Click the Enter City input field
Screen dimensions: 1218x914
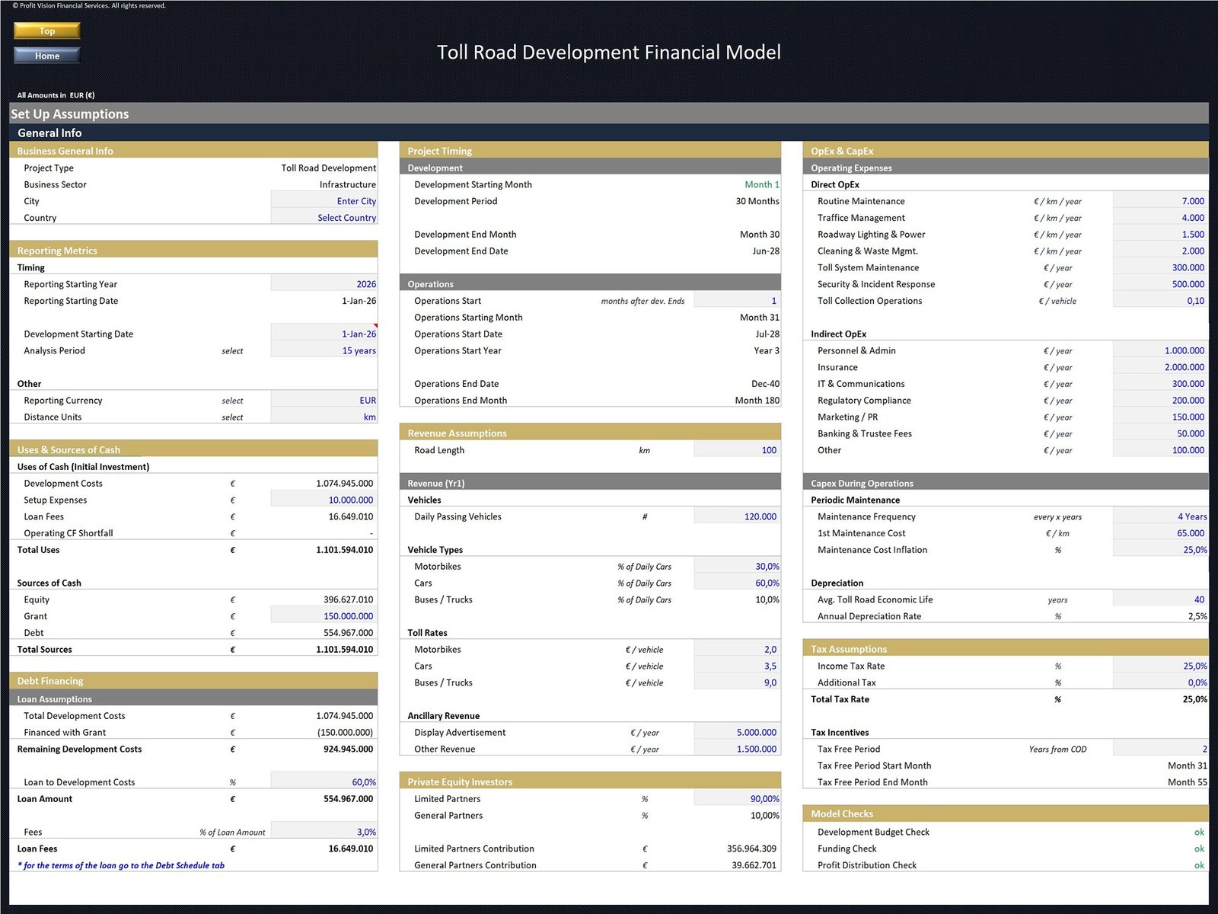point(324,201)
